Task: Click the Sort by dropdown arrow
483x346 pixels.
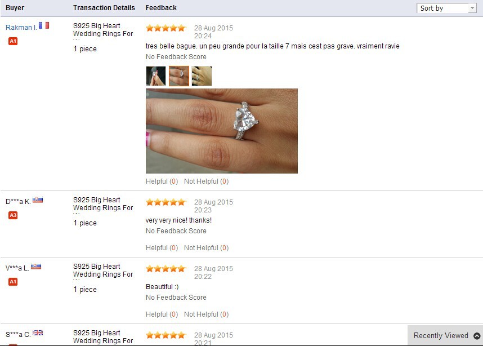Action: click(472, 8)
